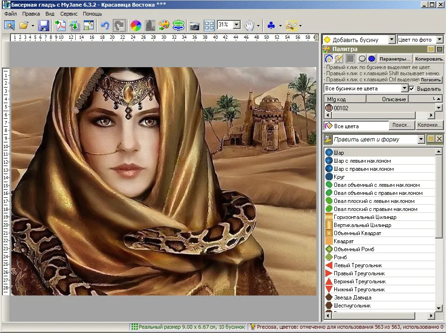
Task: Save the project with the floppy disk icon
Action: pyautogui.click(x=44, y=26)
